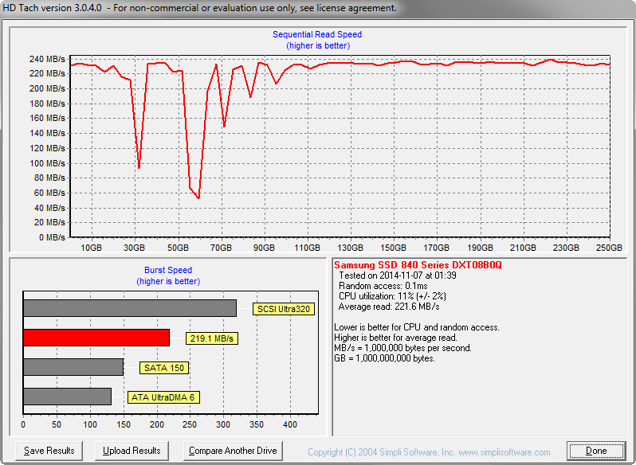Select the Samsung SSD 840 Series heading
The image size is (636, 465).
click(x=418, y=264)
